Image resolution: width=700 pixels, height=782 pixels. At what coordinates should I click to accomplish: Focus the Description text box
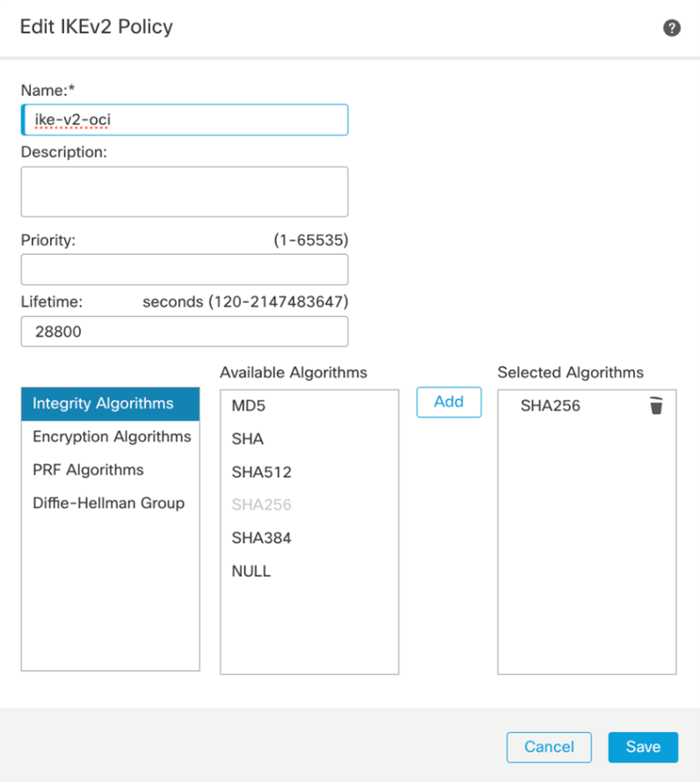[x=185, y=192]
